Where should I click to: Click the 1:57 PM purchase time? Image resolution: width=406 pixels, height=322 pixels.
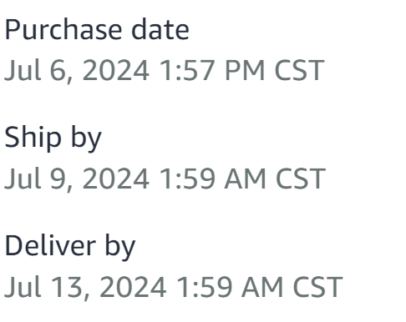(211, 70)
